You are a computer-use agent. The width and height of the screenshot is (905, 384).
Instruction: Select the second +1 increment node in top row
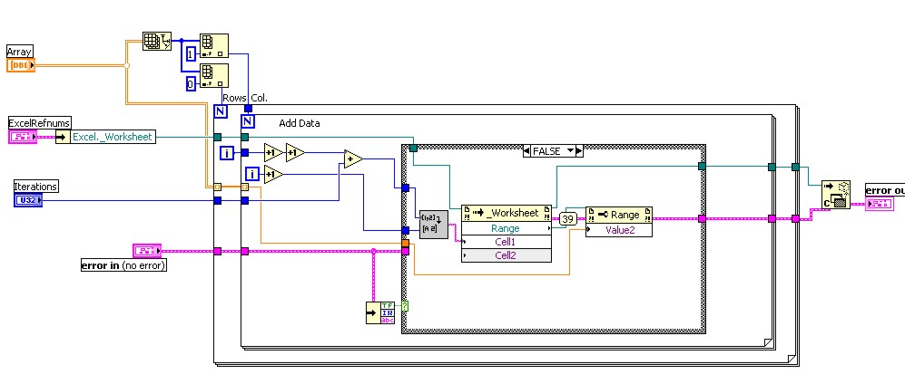pyautogui.click(x=295, y=152)
